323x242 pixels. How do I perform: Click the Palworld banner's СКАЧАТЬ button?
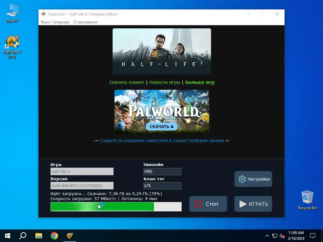(162, 127)
